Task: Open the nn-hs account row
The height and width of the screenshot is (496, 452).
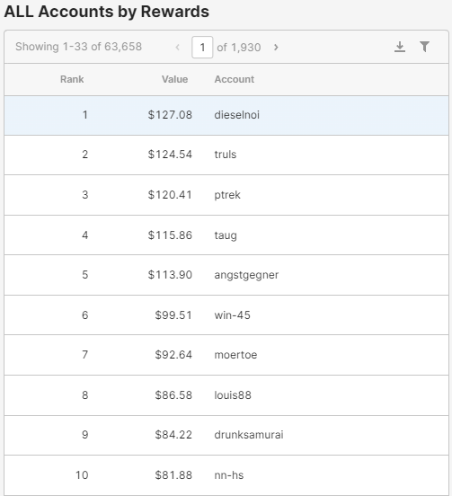Action: click(x=226, y=475)
